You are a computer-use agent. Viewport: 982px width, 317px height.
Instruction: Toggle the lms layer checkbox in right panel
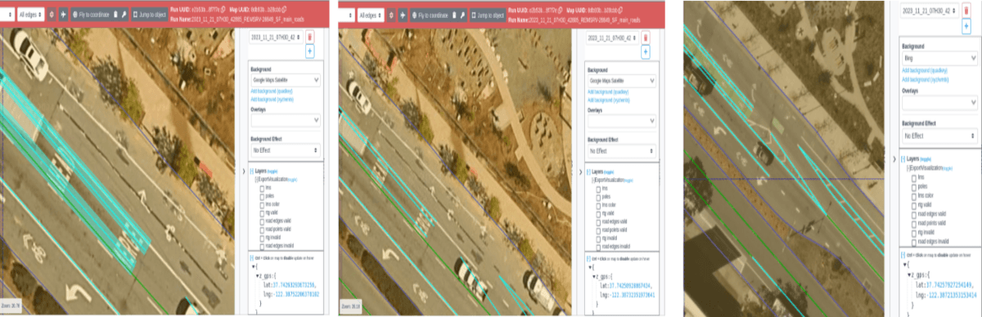[914, 178]
